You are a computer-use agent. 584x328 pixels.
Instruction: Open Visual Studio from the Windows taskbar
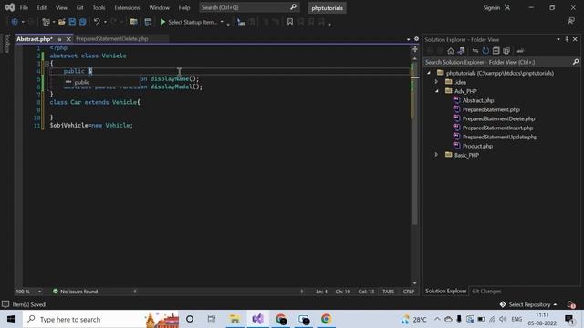tap(257, 319)
